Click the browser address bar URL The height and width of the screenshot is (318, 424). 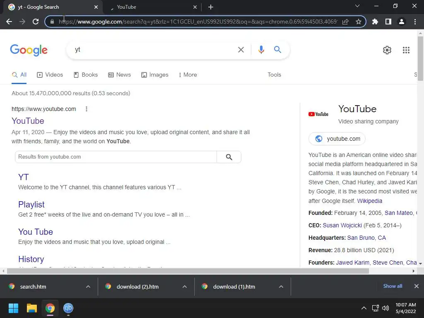pyautogui.click(x=198, y=22)
